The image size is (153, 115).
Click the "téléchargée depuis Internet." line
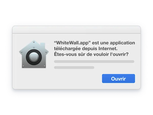(86, 48)
